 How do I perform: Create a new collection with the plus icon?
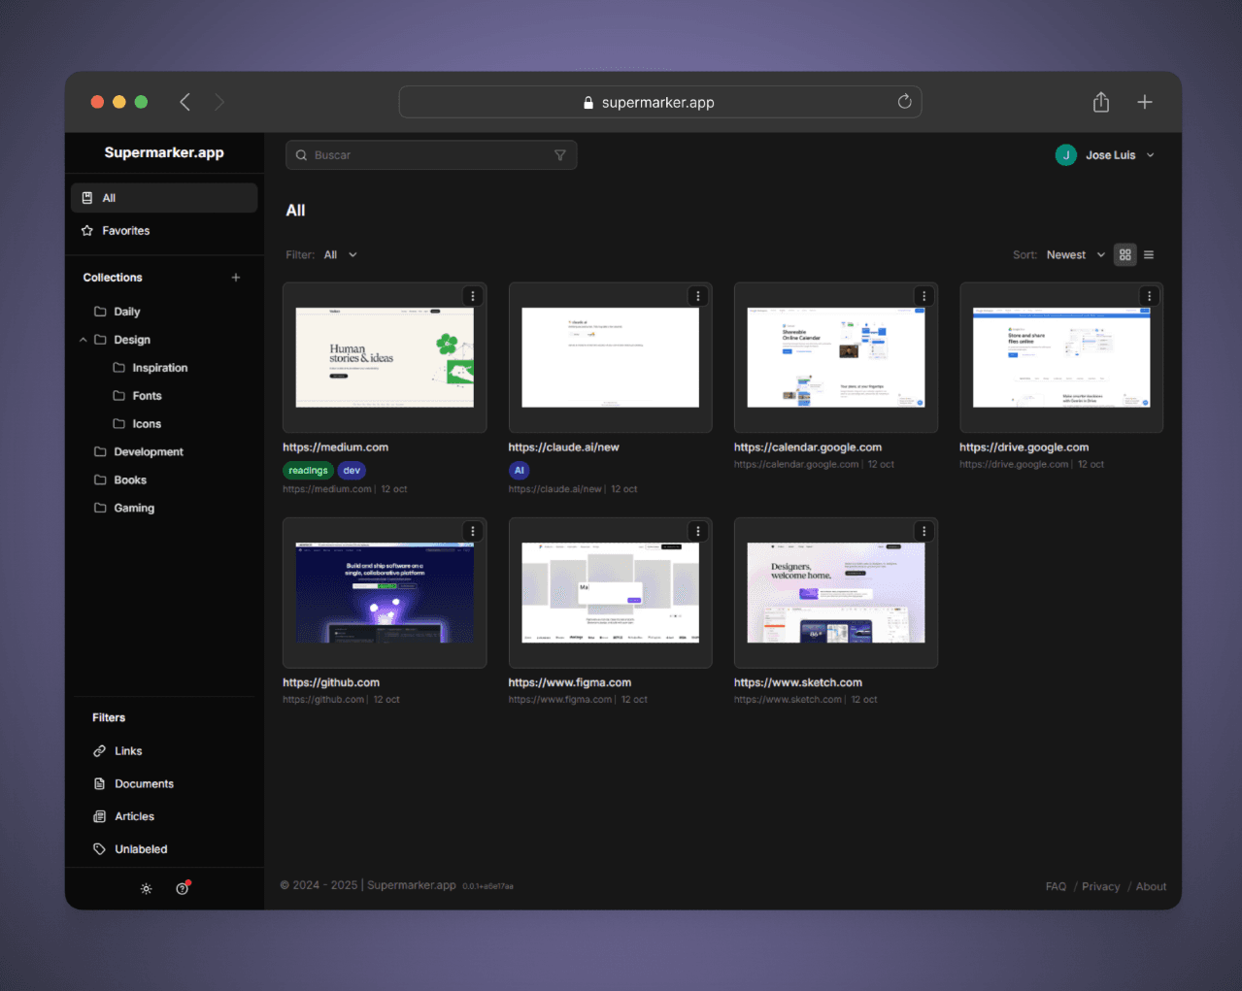pyautogui.click(x=236, y=277)
